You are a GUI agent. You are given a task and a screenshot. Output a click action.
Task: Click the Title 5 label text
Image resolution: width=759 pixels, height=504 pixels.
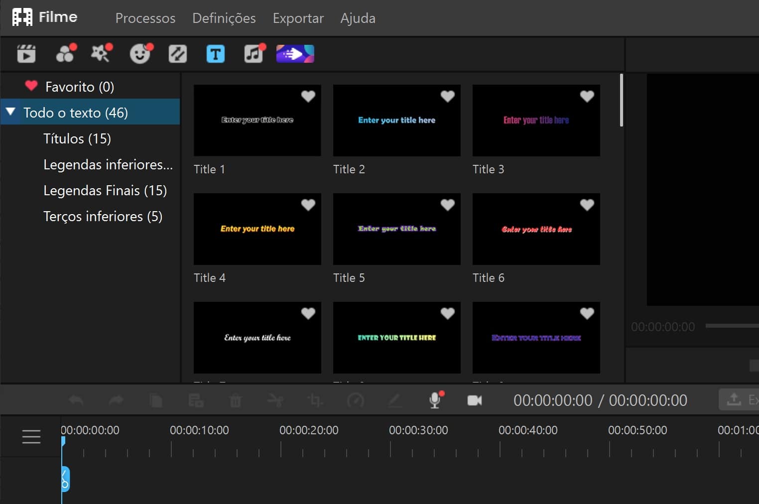coord(349,278)
